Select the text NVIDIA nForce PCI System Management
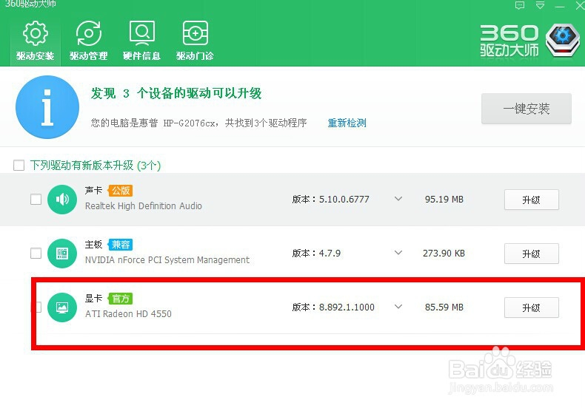This screenshot has height=408, width=585. [x=167, y=260]
